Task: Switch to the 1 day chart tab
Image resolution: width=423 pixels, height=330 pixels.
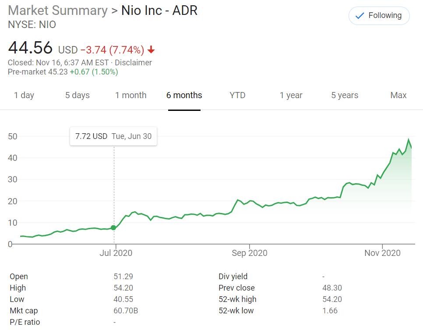Action: pos(25,95)
